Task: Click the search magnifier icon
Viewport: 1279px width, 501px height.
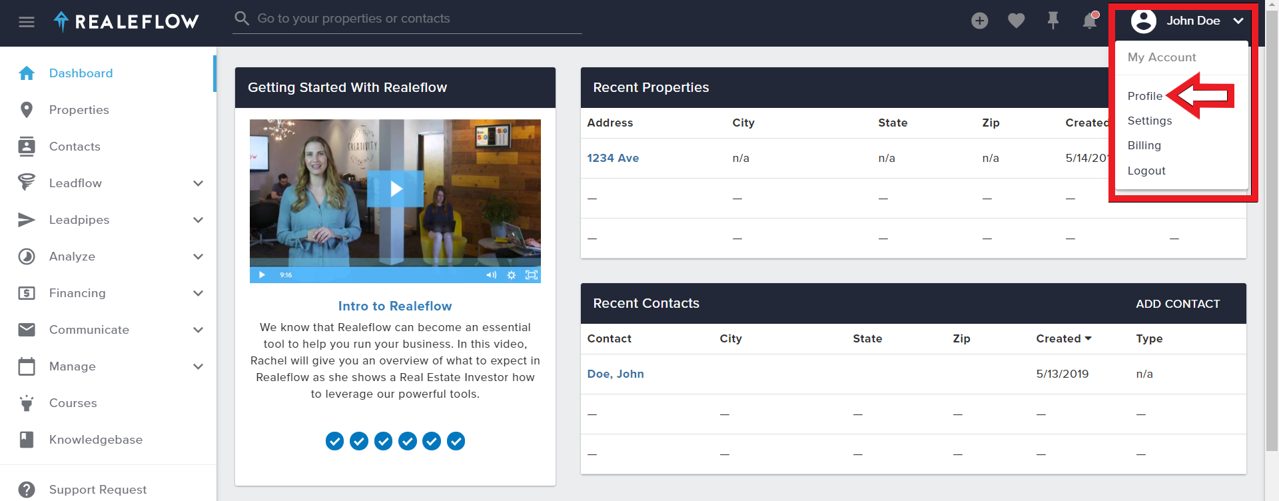Action: tap(242, 18)
